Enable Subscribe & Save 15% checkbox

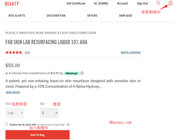(x=7, y=124)
